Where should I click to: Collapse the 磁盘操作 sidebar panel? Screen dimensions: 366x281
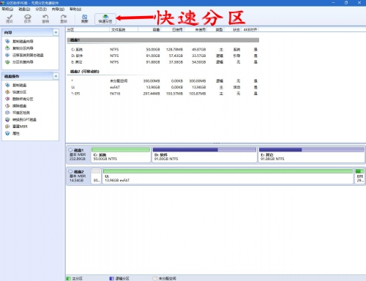click(x=56, y=76)
